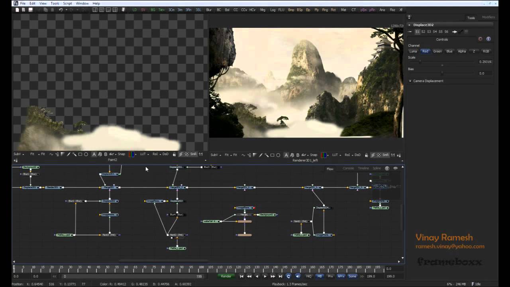The image size is (510, 287).
Task: Click the Undo icon in the toolbar
Action: click(x=61, y=10)
